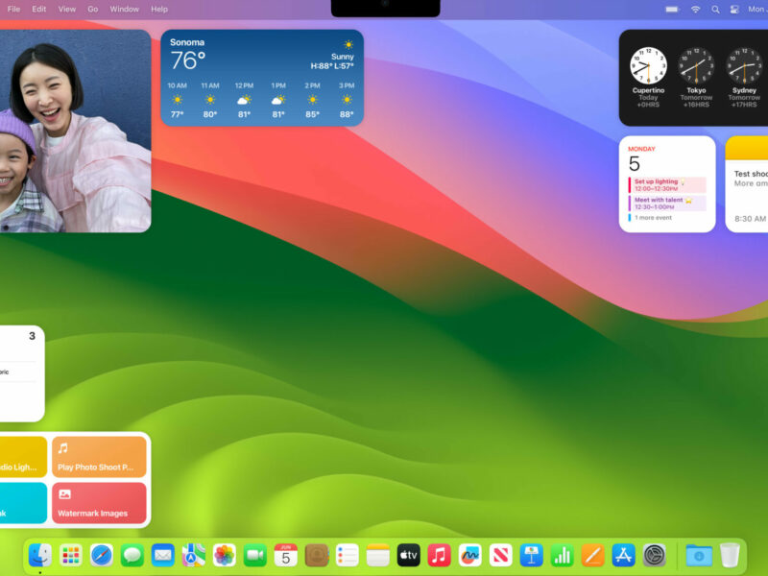Open the "Set up lighting" calendar event
This screenshot has height=576, width=768.
click(x=667, y=184)
